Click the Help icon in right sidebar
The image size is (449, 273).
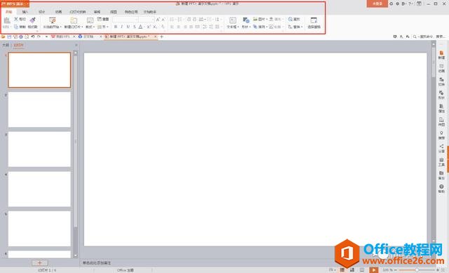tap(441, 188)
